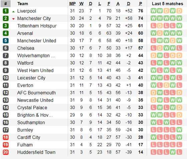Open the Fulham team link
The image size is (187, 159).
pyautogui.click(x=25, y=145)
